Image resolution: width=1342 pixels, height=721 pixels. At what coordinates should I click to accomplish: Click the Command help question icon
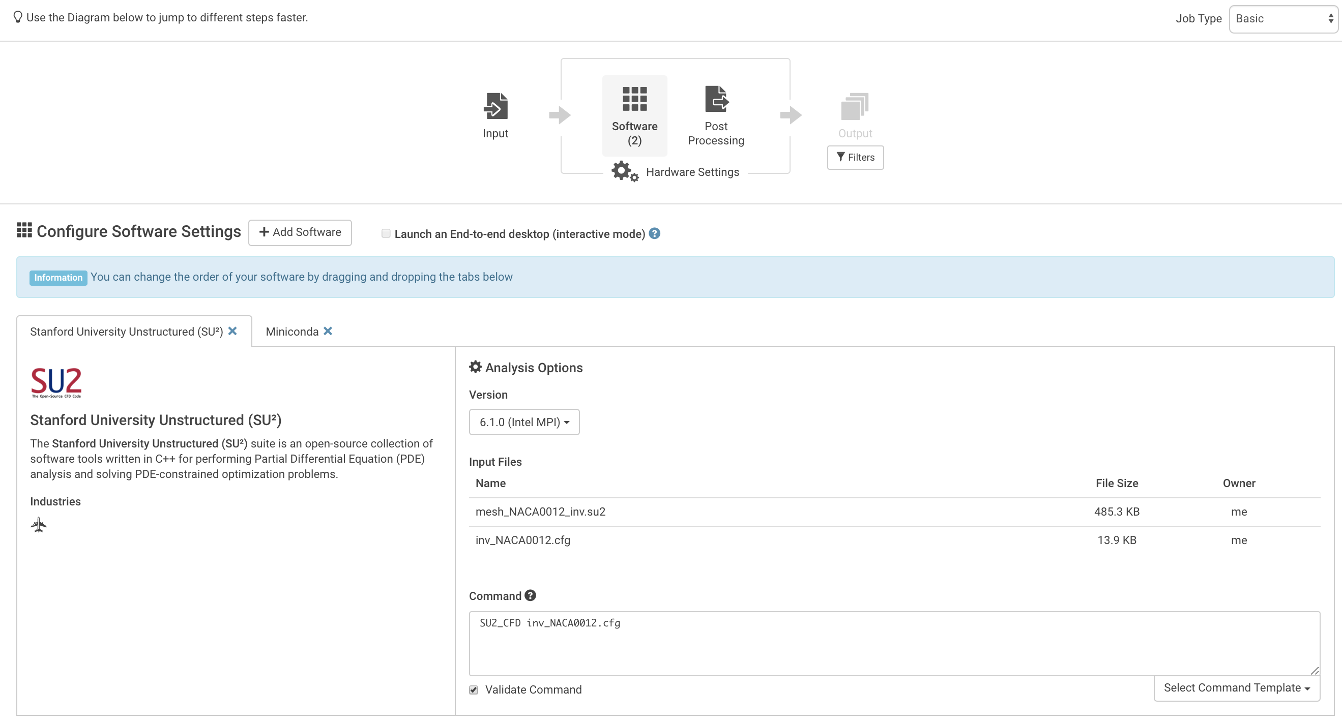(x=531, y=595)
